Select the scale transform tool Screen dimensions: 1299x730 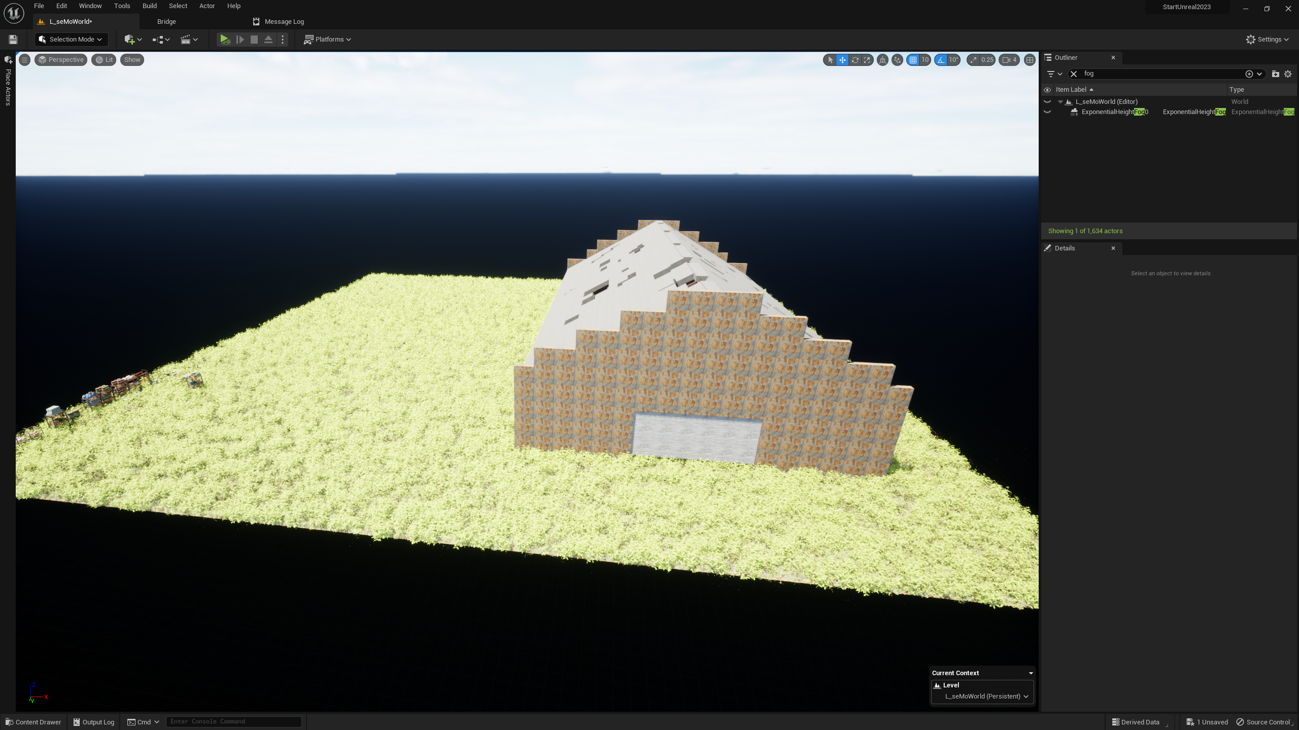point(867,60)
